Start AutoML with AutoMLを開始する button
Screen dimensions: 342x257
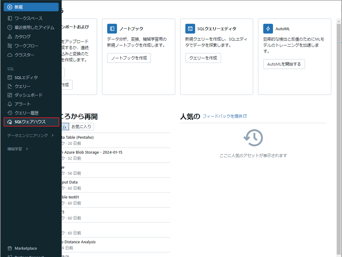[284, 64]
